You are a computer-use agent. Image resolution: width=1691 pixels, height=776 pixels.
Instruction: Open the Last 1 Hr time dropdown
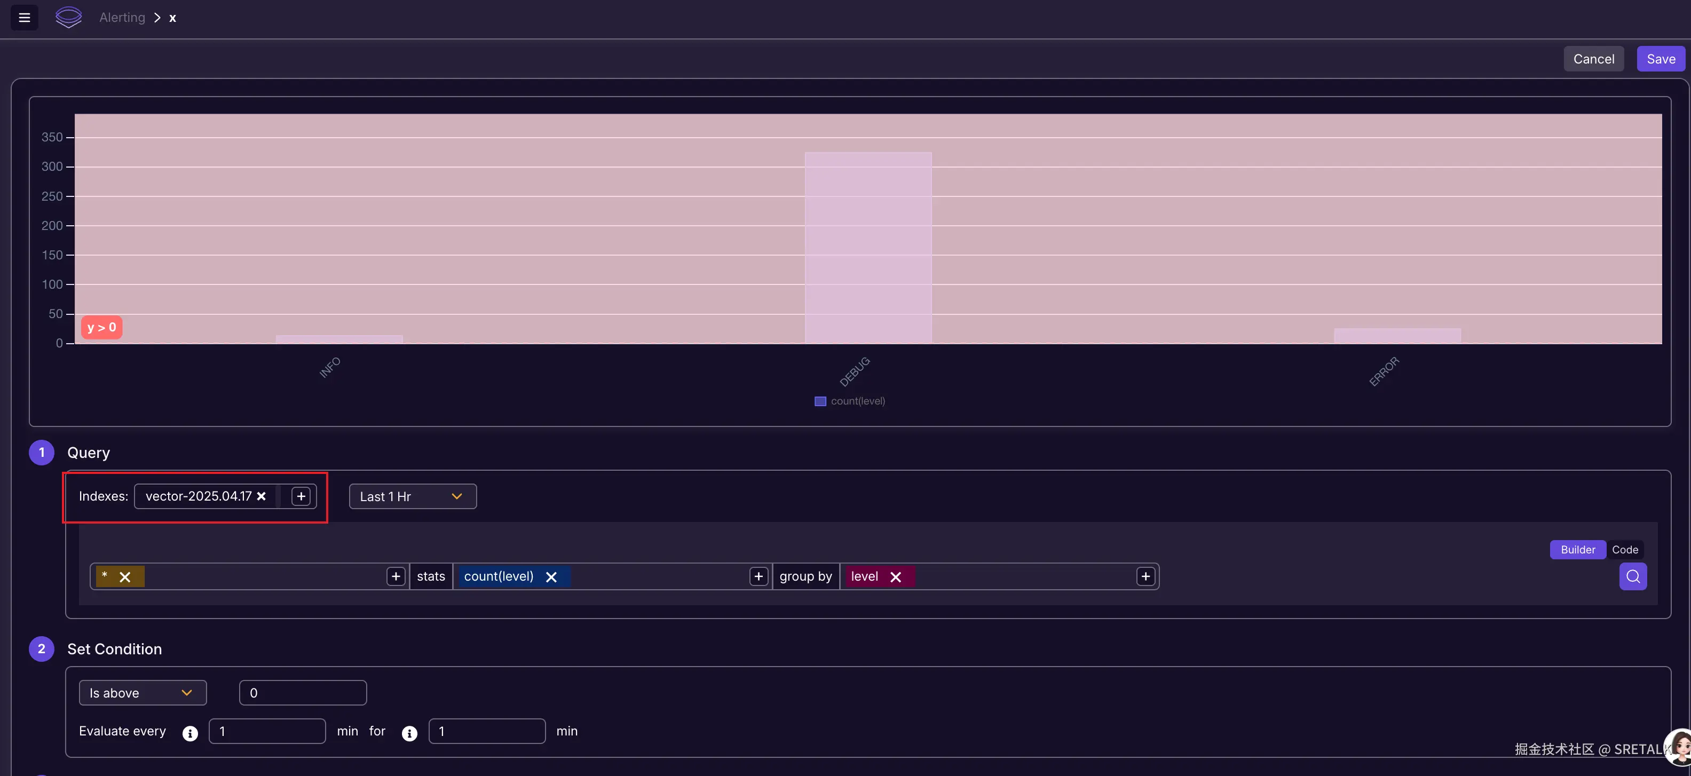412,496
